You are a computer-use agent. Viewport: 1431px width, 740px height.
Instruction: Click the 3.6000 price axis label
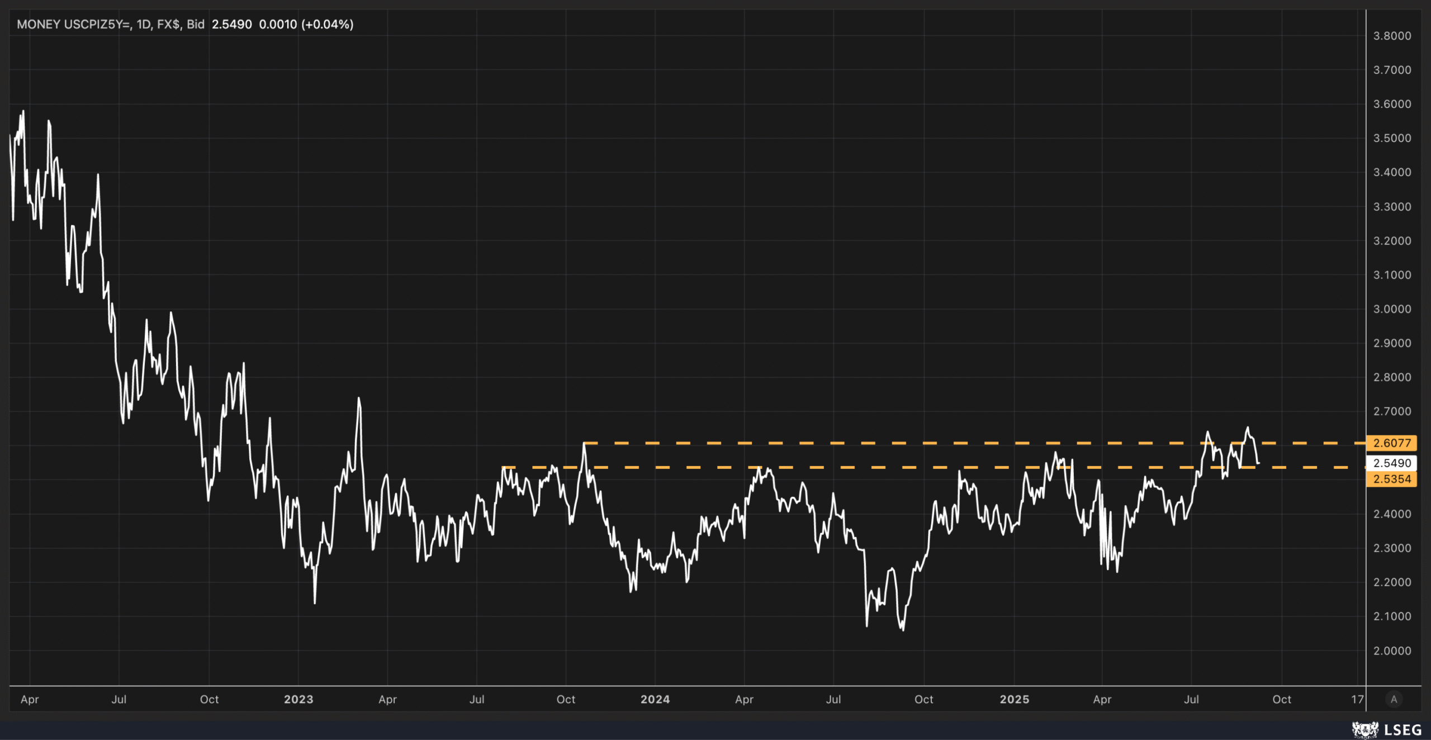pos(1392,104)
